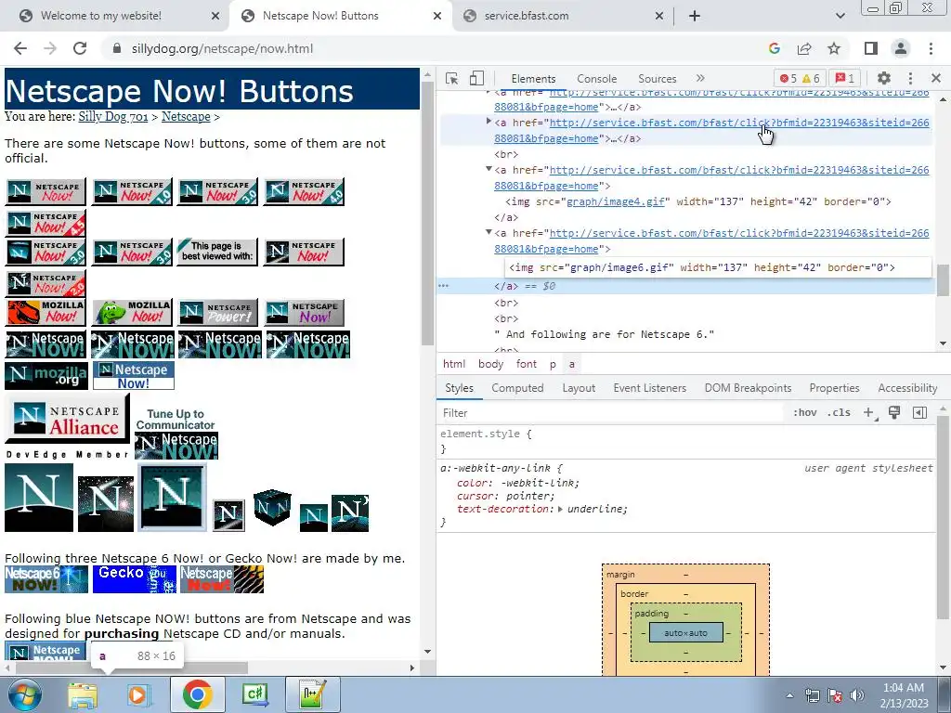
Task: Open the Accessibility tab
Action: pyautogui.click(x=907, y=388)
